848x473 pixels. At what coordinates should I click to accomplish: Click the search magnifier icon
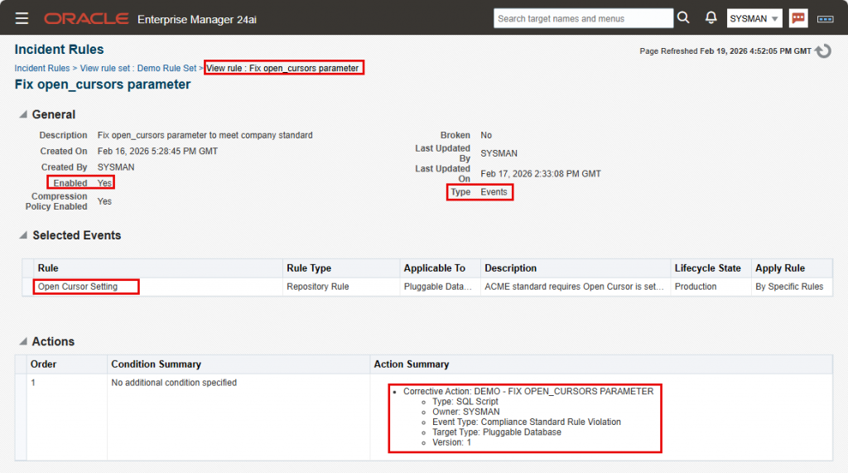[683, 18]
